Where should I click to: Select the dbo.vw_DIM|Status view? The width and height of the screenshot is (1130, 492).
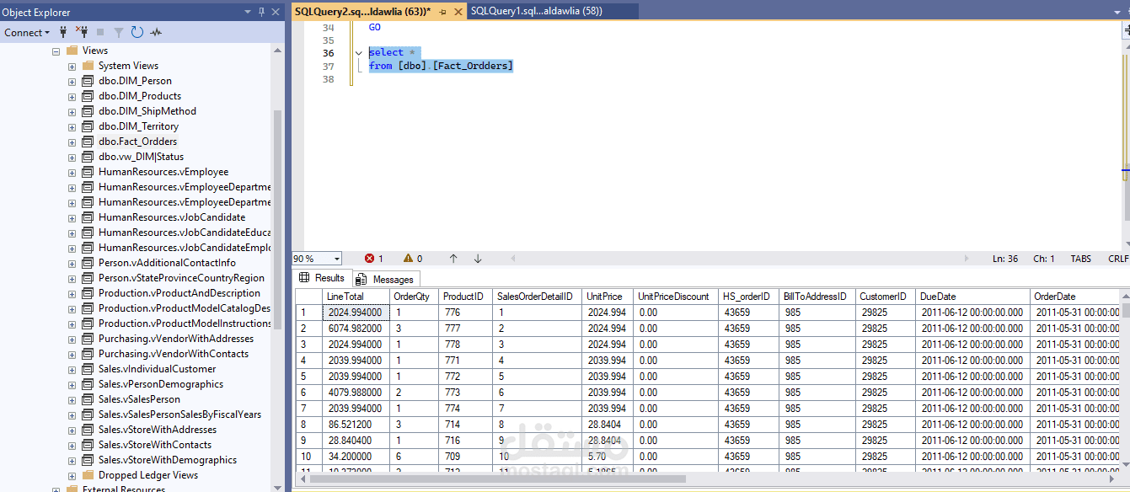(x=141, y=157)
